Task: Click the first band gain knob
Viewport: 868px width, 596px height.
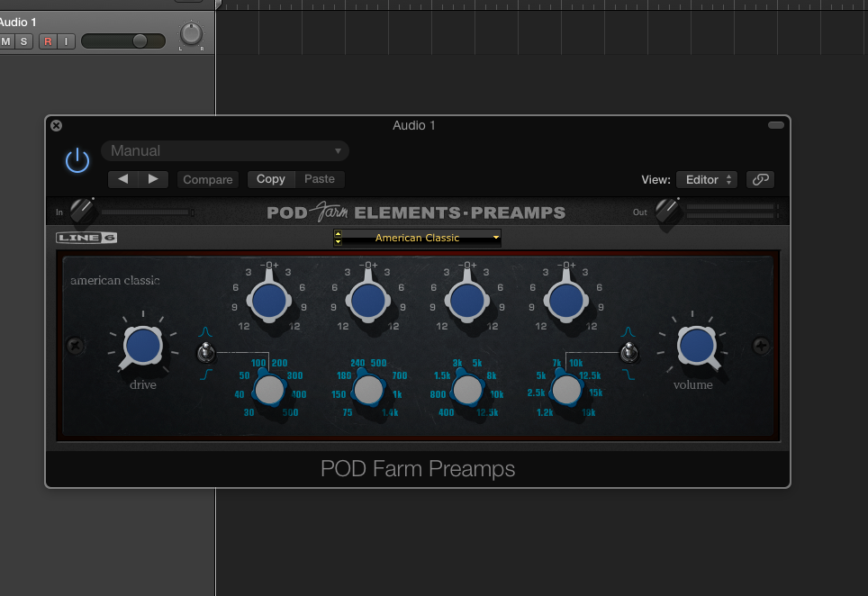Action: point(269,301)
